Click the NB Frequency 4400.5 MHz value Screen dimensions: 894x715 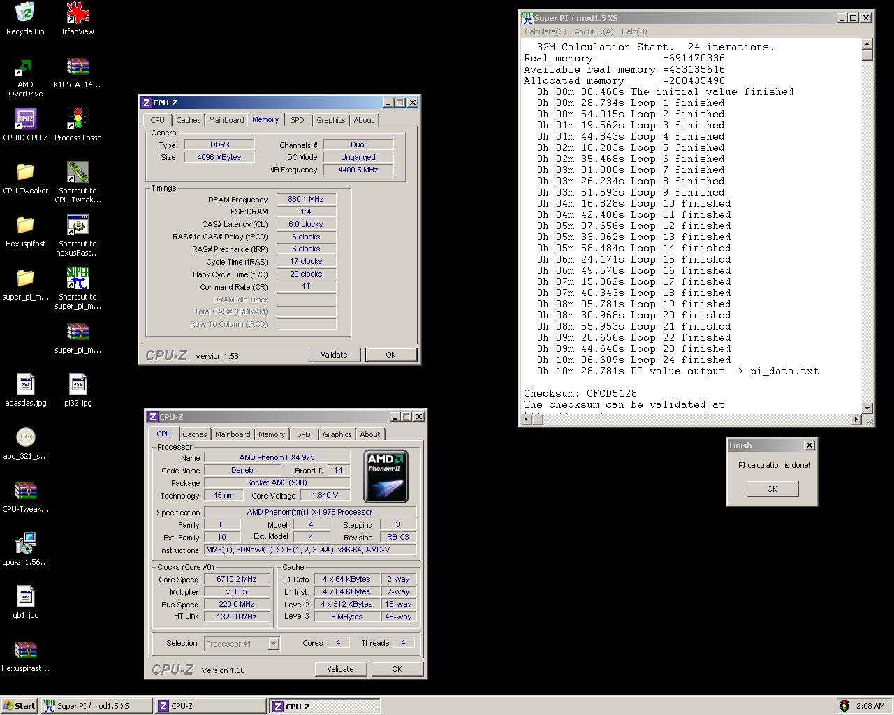[x=358, y=170]
